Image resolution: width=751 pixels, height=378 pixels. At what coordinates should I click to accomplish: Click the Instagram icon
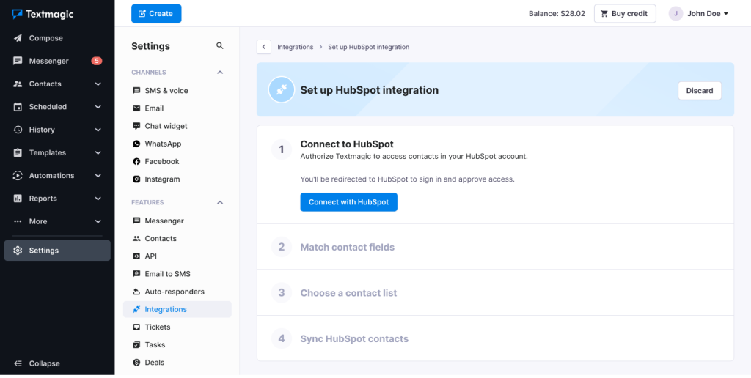click(x=136, y=179)
